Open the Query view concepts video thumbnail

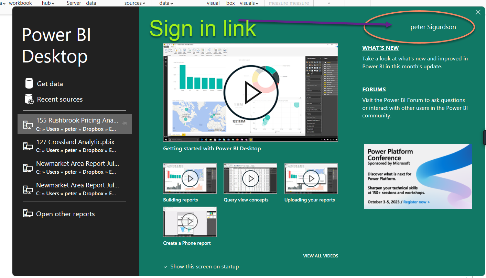coord(250,178)
